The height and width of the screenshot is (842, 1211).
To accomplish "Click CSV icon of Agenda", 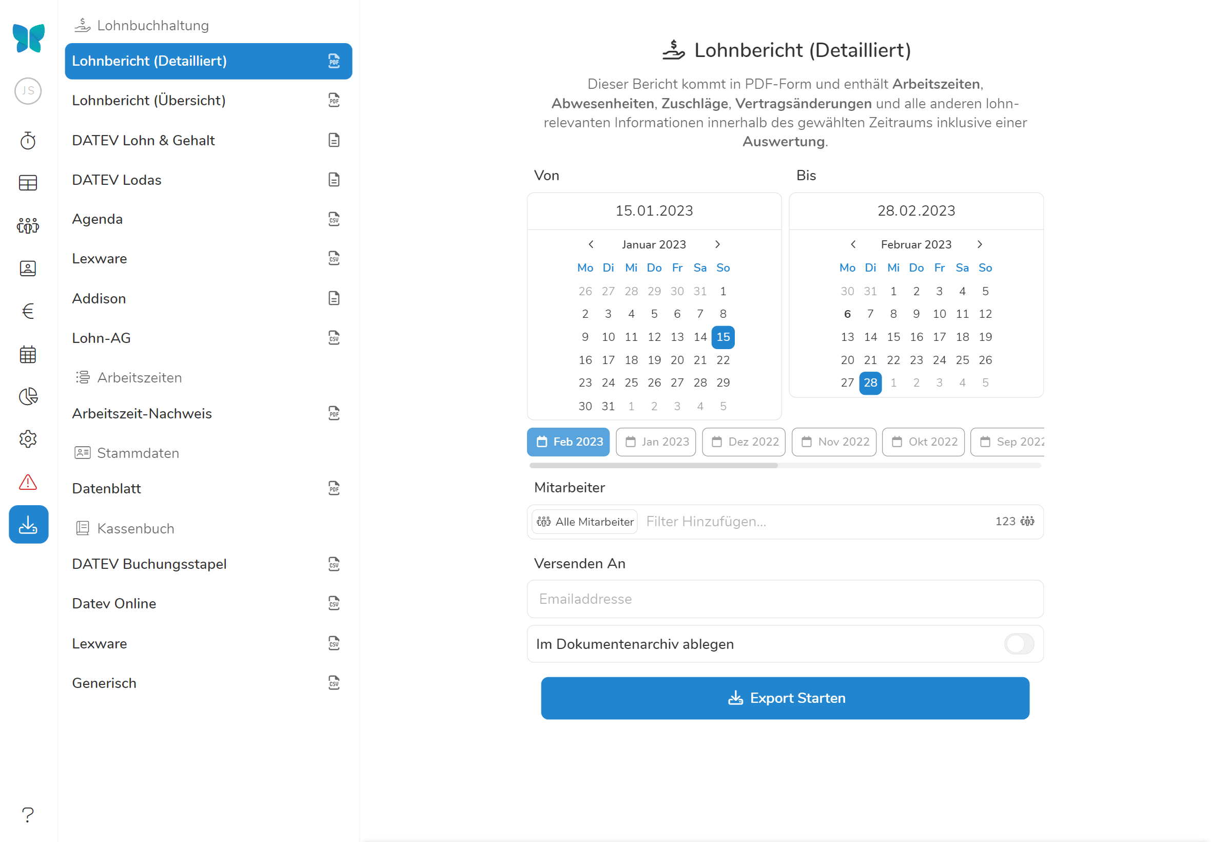I will coord(334,219).
